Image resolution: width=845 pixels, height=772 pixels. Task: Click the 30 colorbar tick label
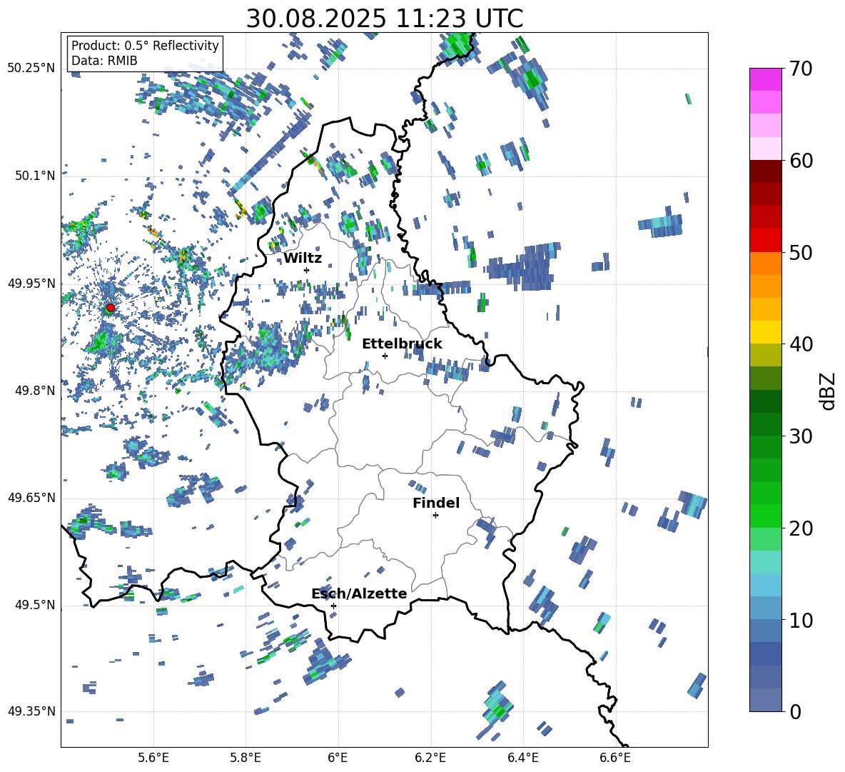coord(801,436)
